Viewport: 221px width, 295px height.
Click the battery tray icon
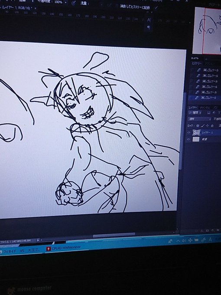click(x=196, y=240)
